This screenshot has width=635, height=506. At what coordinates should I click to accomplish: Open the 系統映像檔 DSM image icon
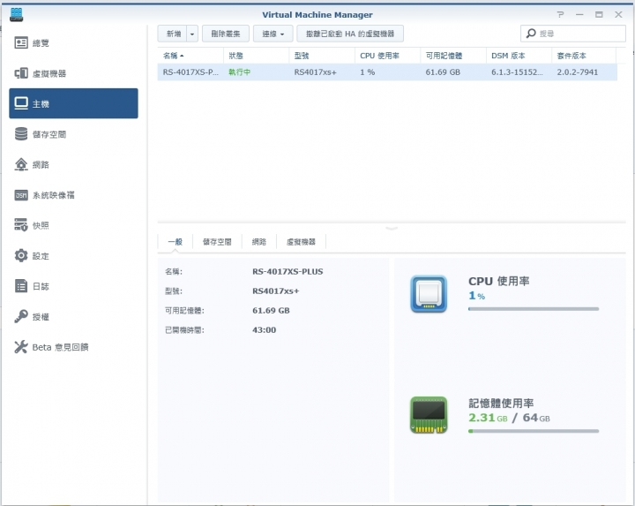click(21, 195)
